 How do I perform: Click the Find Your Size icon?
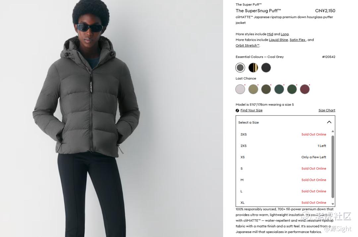coord(237,111)
